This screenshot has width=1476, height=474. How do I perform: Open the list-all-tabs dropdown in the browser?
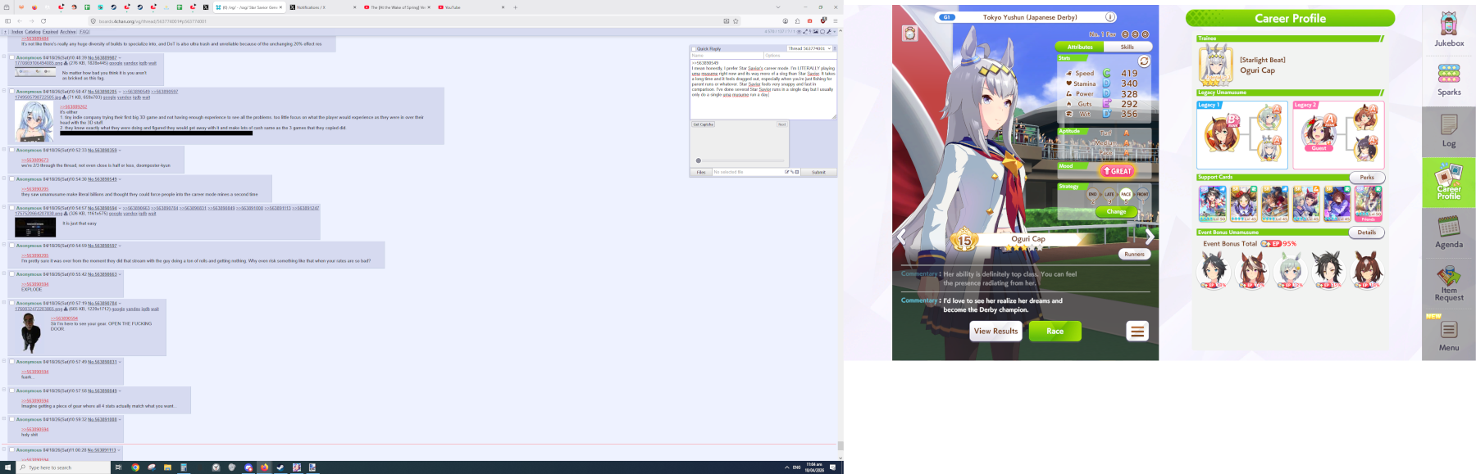click(x=778, y=7)
